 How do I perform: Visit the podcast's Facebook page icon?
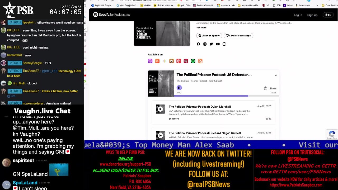pos(198,44)
